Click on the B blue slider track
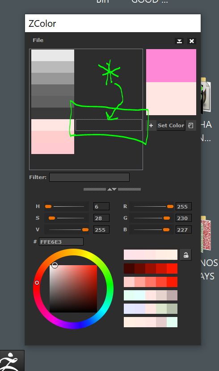 pyautogui.click(x=152, y=229)
